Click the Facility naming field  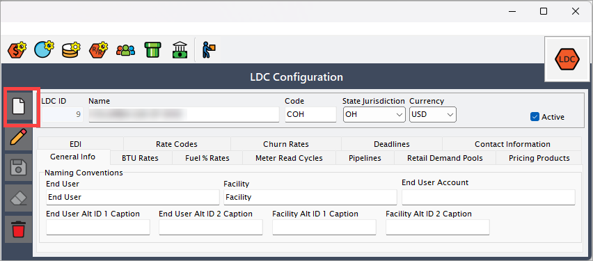click(310, 197)
